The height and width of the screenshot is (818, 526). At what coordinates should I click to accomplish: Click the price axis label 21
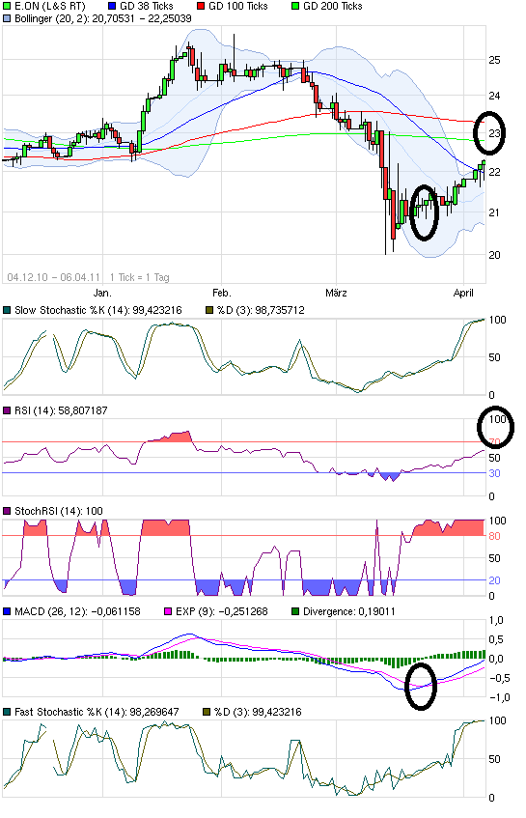click(494, 212)
